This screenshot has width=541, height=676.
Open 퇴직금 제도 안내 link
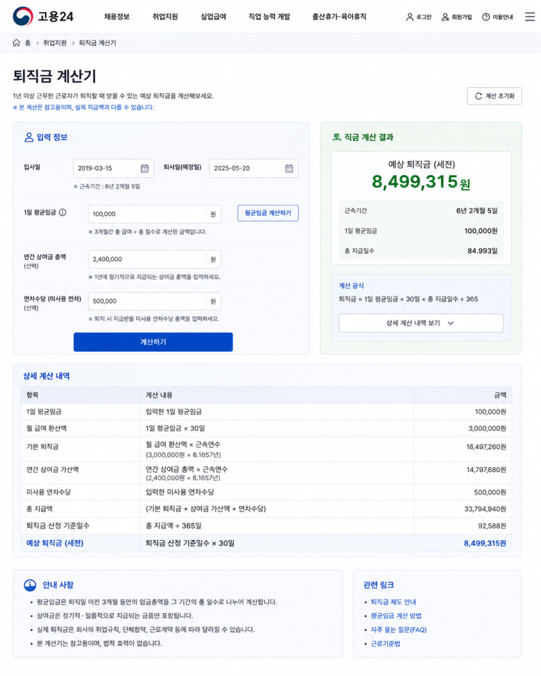[x=394, y=602]
